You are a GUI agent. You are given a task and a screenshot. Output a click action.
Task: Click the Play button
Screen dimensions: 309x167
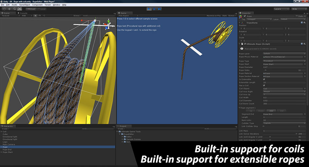tap(149, 9)
